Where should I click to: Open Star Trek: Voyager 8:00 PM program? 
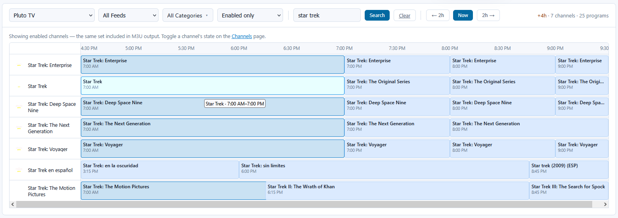click(x=503, y=149)
